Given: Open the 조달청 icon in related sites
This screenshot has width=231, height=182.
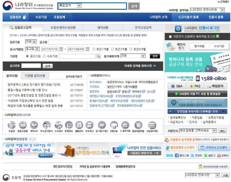Looking at the screenshot, I should (x=12, y=125).
